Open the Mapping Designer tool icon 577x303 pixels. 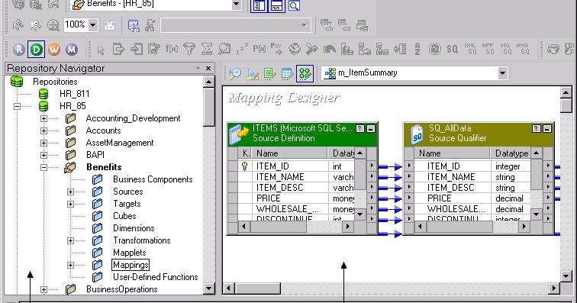pyautogui.click(x=305, y=73)
